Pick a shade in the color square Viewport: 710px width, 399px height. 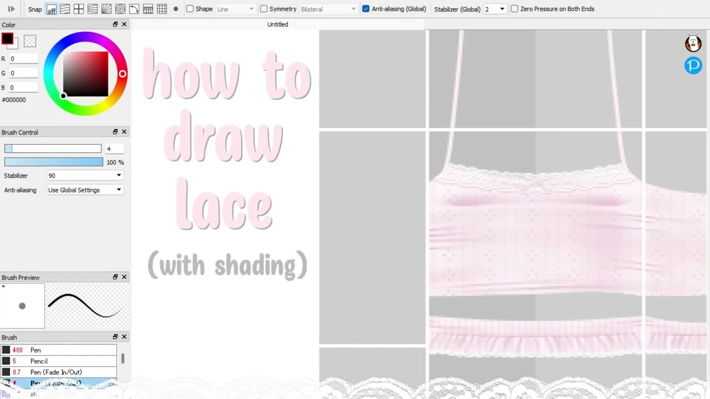click(85, 74)
